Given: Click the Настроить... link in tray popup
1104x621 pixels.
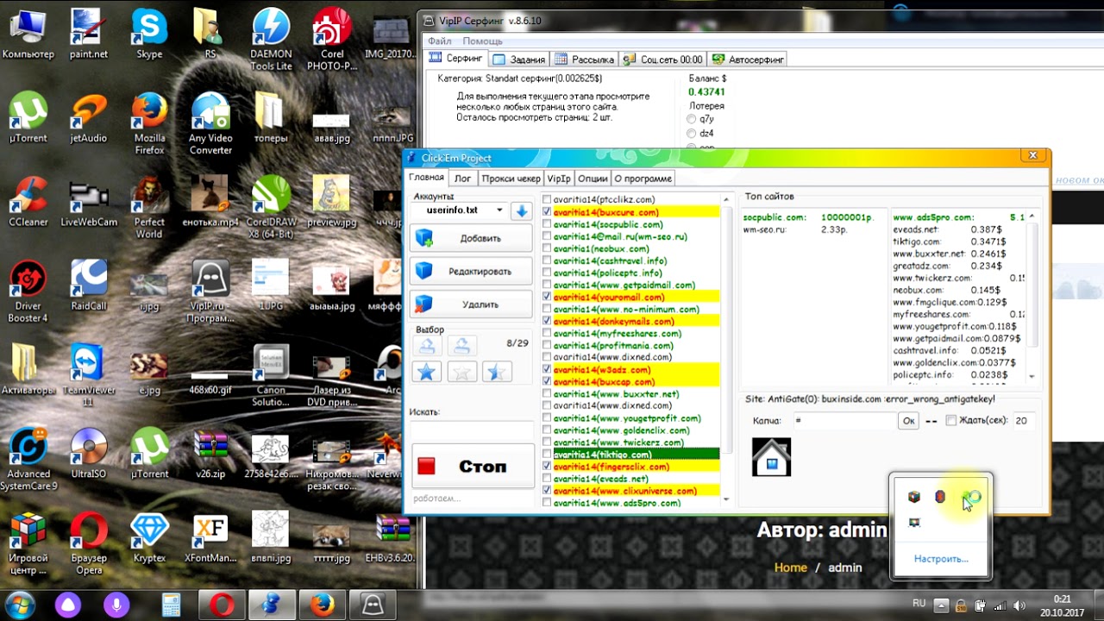Looking at the screenshot, I should coord(941,559).
